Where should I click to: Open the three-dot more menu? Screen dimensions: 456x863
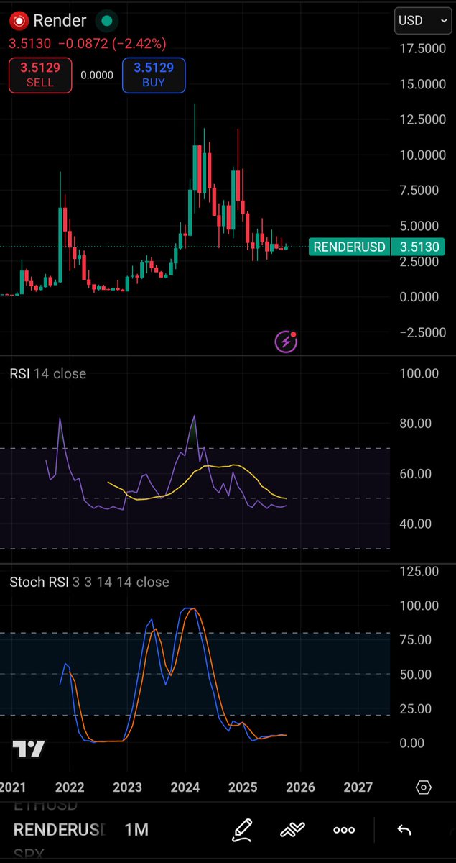tap(344, 830)
